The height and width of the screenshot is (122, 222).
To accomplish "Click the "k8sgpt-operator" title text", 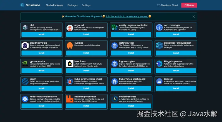I will [x=173, y=62].
